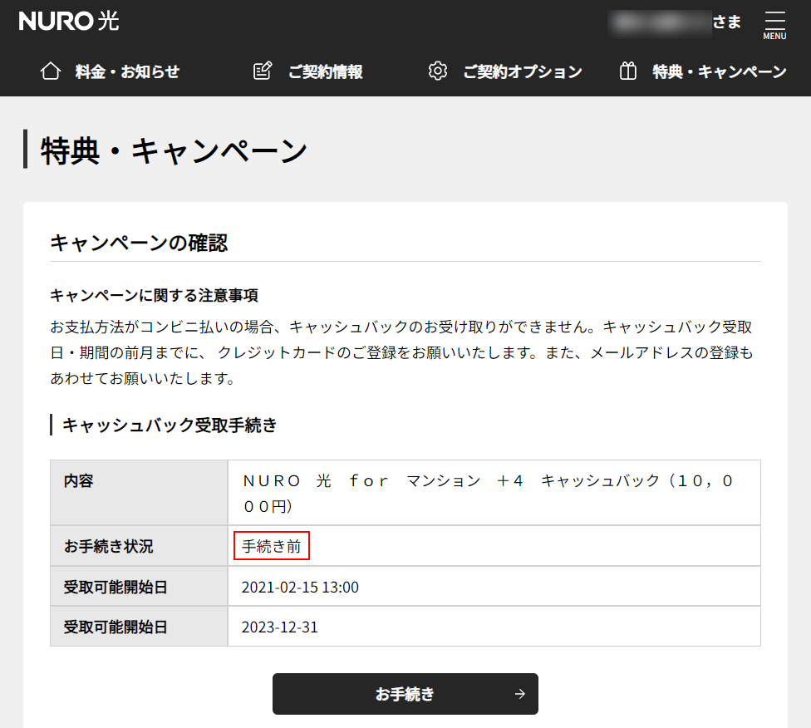The height and width of the screenshot is (728, 811).
Task: Click the キャンペーンの確認 section title
Action: [x=139, y=243]
